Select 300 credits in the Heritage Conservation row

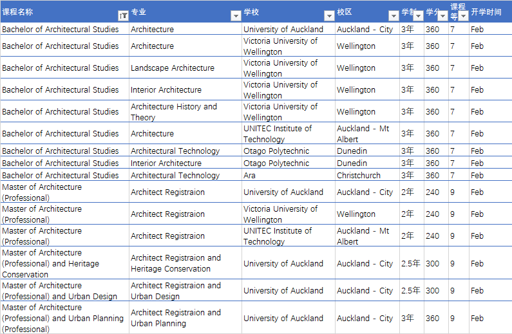[432, 264]
